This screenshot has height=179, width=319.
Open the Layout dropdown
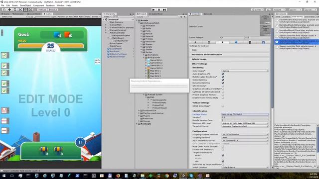310,9
